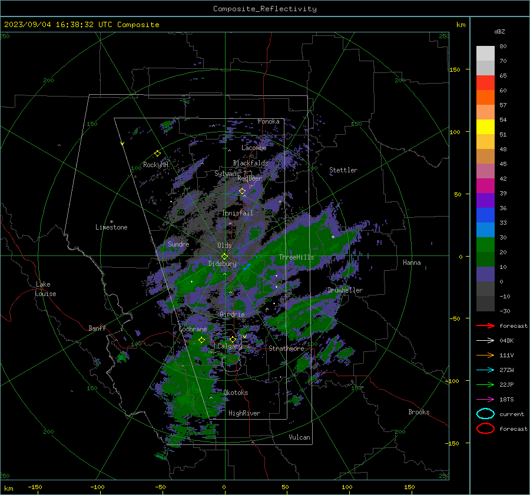Click the Innisfail city label
530x495 pixels.
coord(237,213)
